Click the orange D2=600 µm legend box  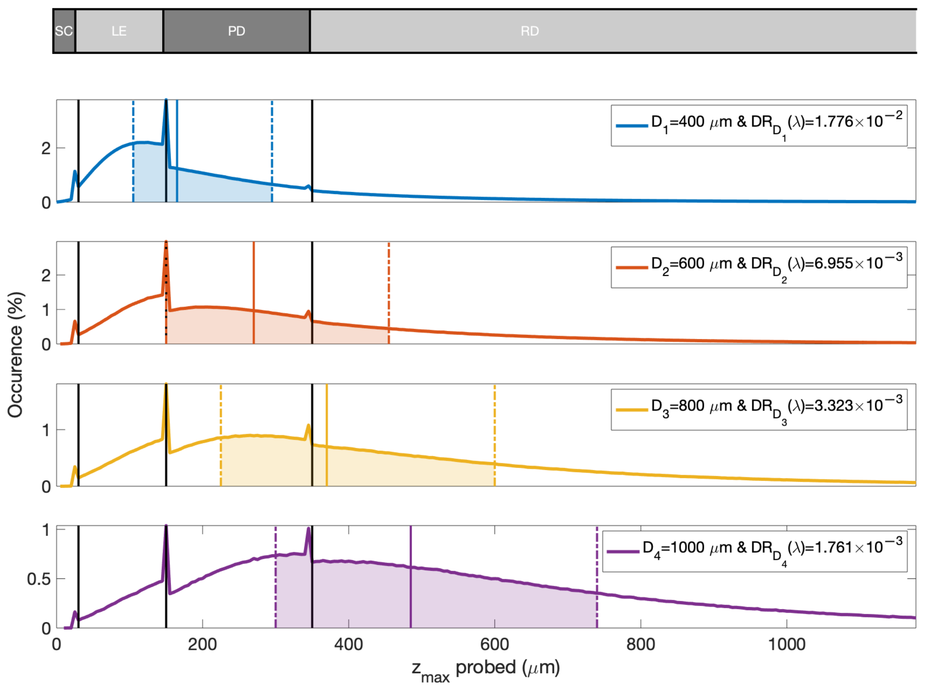759,267
